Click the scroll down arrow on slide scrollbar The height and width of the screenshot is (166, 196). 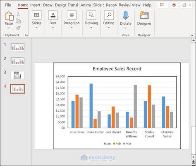[194, 157]
